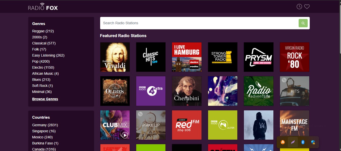Select the Prysm EDM station tile
The height and width of the screenshot is (151, 341).
[259, 57]
